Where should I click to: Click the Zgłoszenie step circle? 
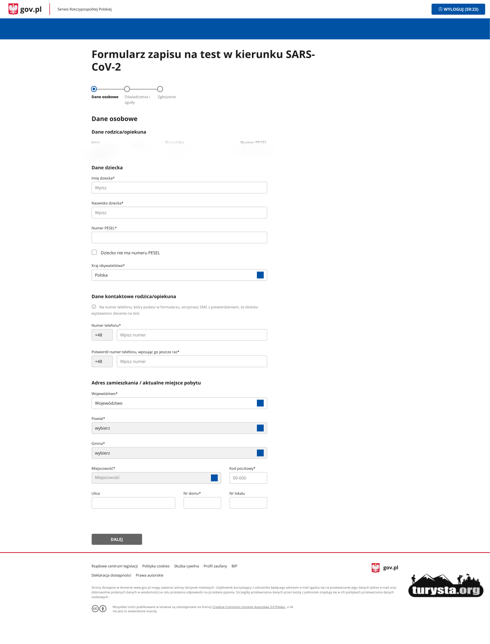point(160,89)
